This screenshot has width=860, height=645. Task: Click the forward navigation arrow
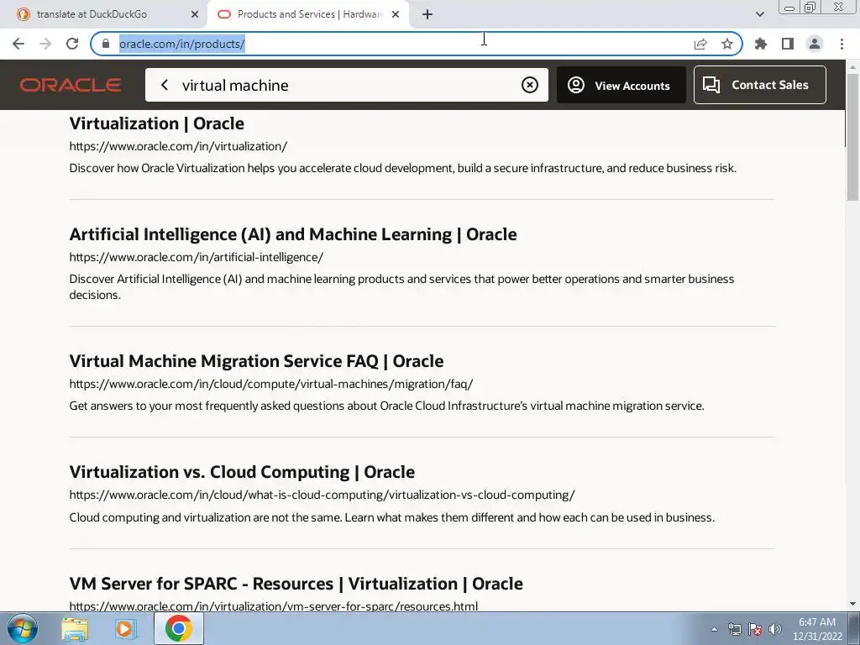click(x=45, y=44)
